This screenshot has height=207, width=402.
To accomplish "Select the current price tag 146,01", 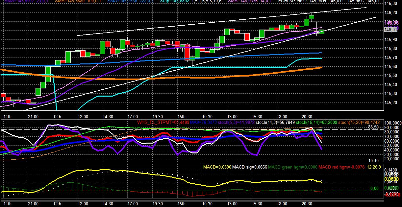I will pos(390,30).
